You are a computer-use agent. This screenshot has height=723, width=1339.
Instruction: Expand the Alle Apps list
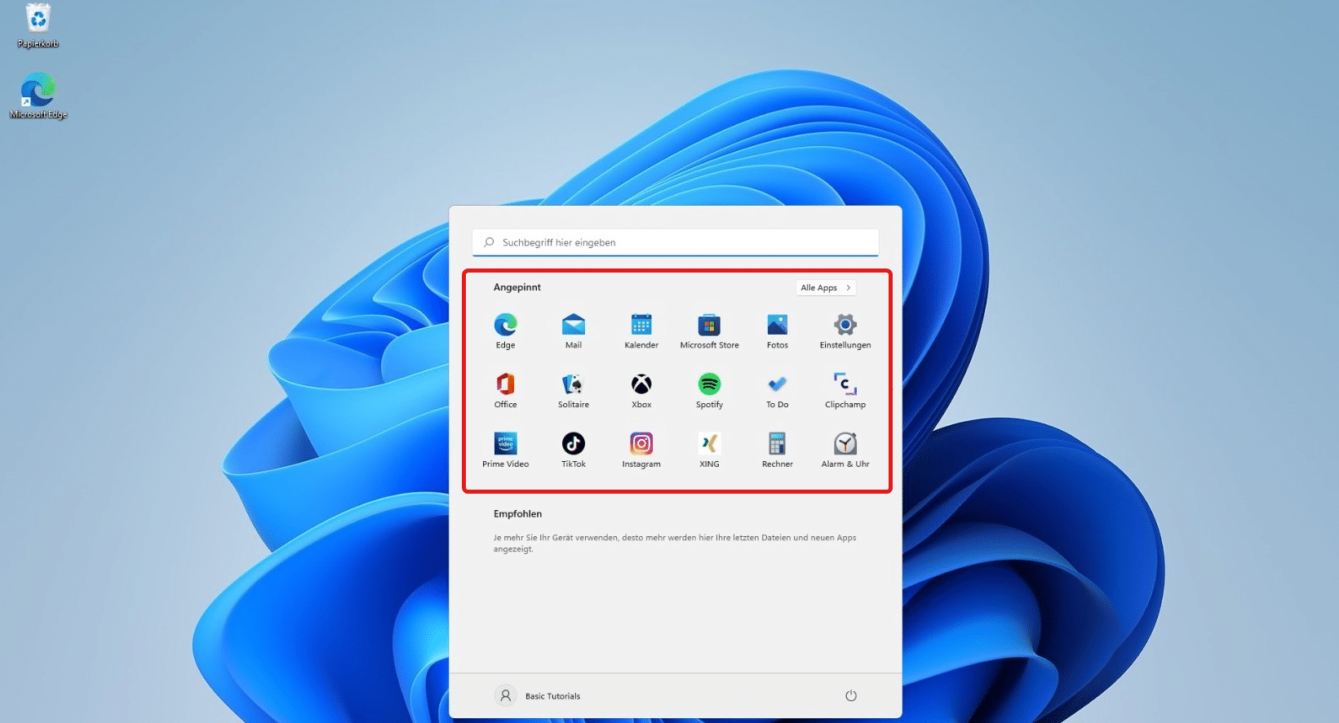pyautogui.click(x=825, y=287)
